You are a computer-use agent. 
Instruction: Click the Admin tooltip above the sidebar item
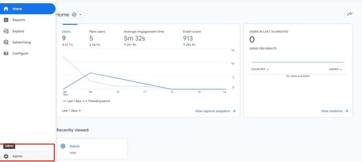point(9,146)
